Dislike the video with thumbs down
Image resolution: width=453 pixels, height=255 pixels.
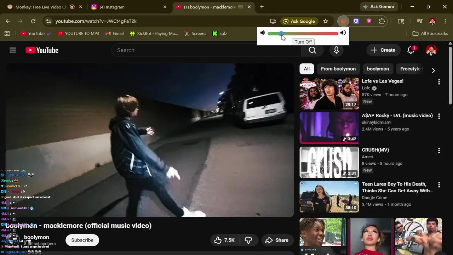coord(248,240)
